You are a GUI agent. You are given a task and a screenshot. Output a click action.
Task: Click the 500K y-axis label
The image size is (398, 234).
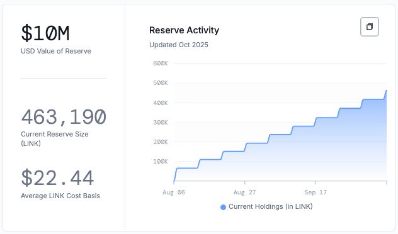coord(161,83)
